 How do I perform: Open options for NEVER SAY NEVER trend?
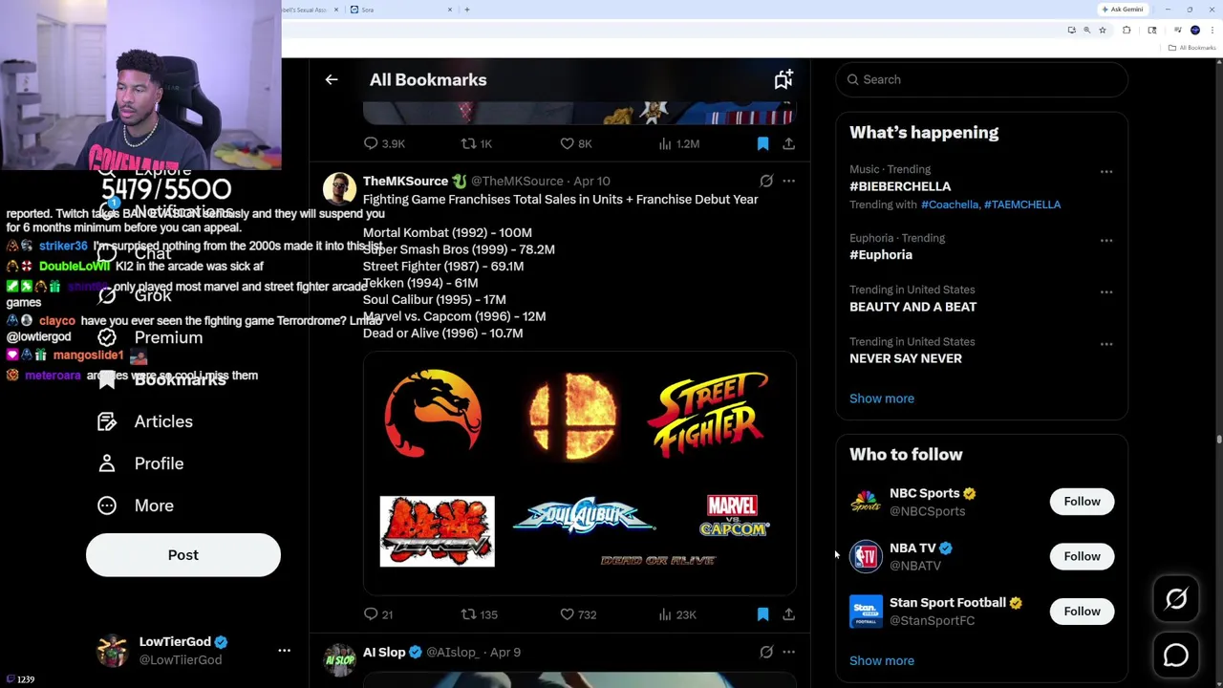coord(1106,344)
